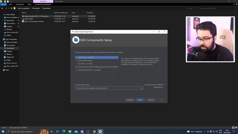Select the Gerenciar contextual tab
The width and height of the screenshot is (238, 134).
[x=43, y=1]
